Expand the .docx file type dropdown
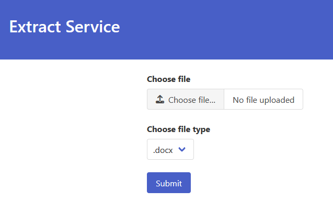The width and height of the screenshot is (333, 214). [x=170, y=149]
